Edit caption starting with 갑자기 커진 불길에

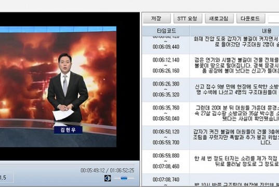coord(234,137)
